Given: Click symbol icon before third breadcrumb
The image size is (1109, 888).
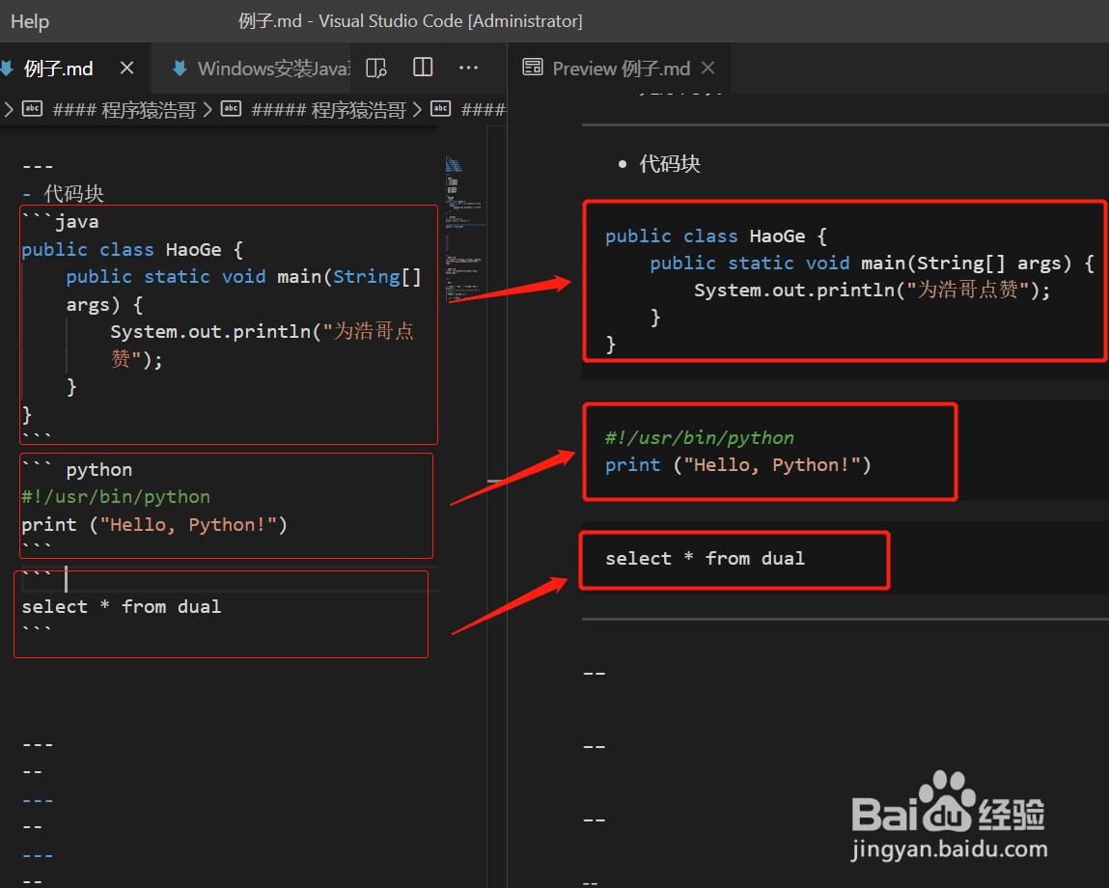Looking at the screenshot, I should (441, 109).
